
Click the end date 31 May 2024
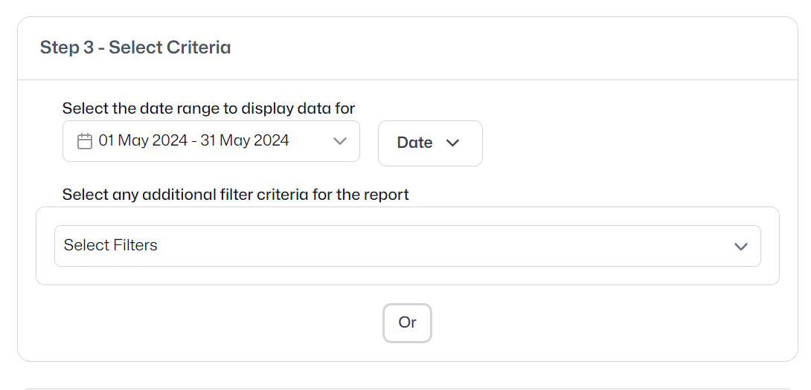[245, 140]
